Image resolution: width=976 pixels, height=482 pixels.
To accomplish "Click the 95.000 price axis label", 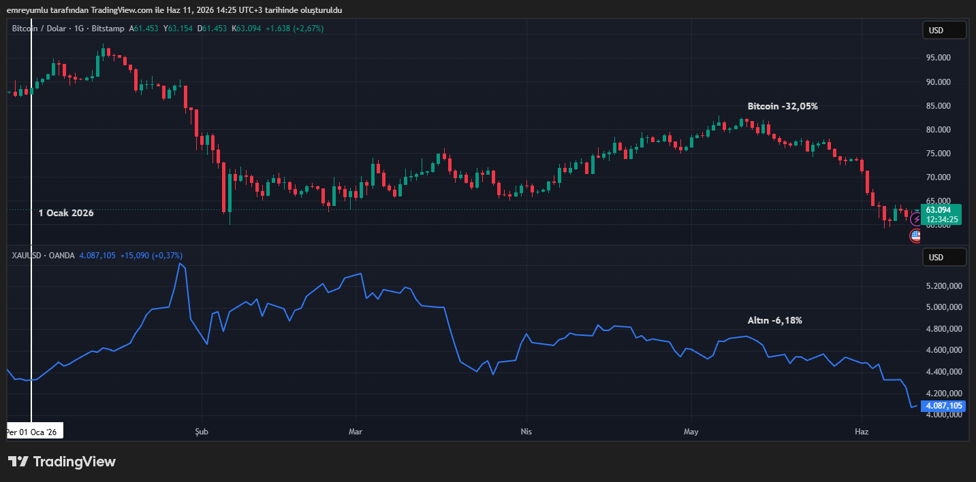I will (x=938, y=58).
